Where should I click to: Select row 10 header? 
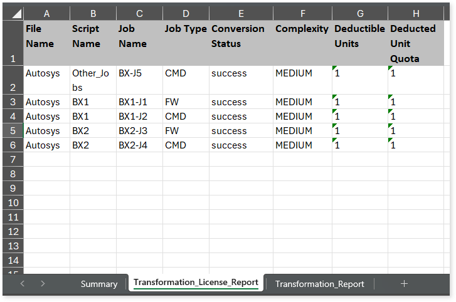[13, 202]
